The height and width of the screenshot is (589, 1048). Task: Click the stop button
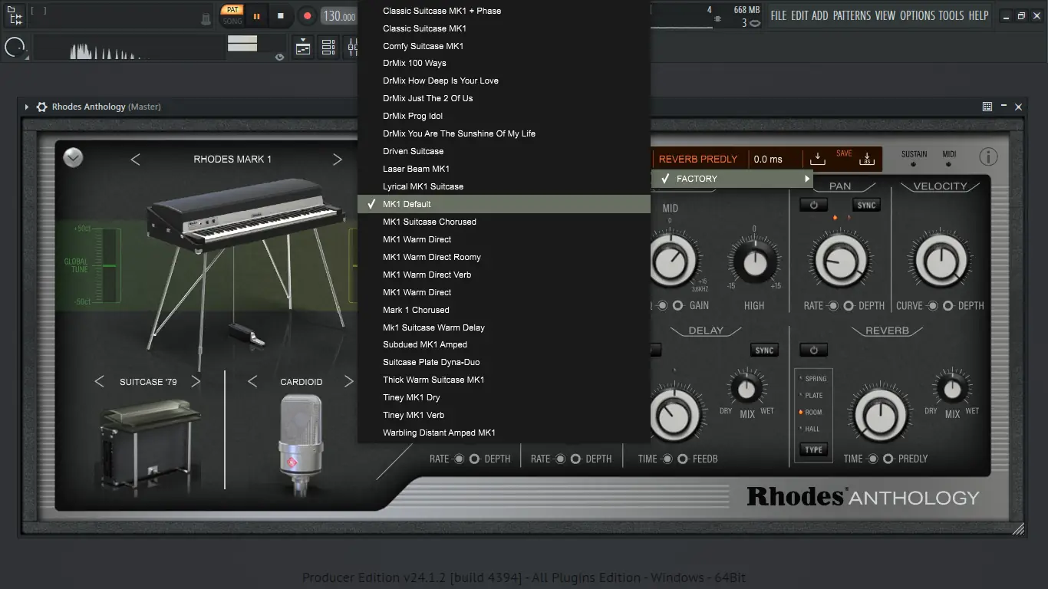coord(281,15)
